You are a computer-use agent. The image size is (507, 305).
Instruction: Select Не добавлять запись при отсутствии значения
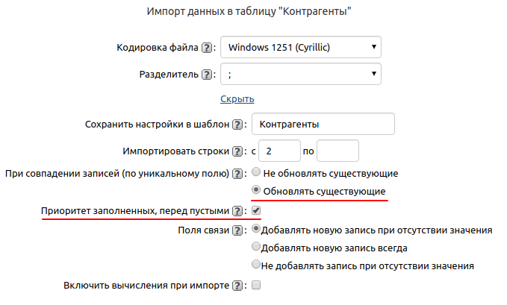coord(257,265)
